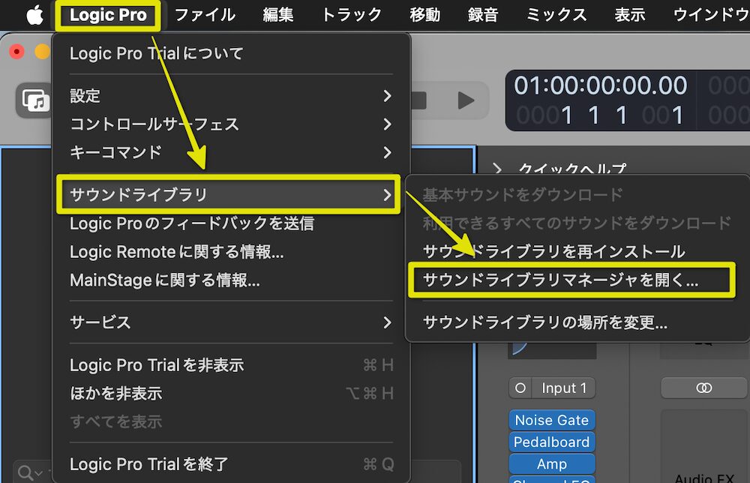Open the 録音 menu
This screenshot has width=750, height=483.
coord(483,15)
